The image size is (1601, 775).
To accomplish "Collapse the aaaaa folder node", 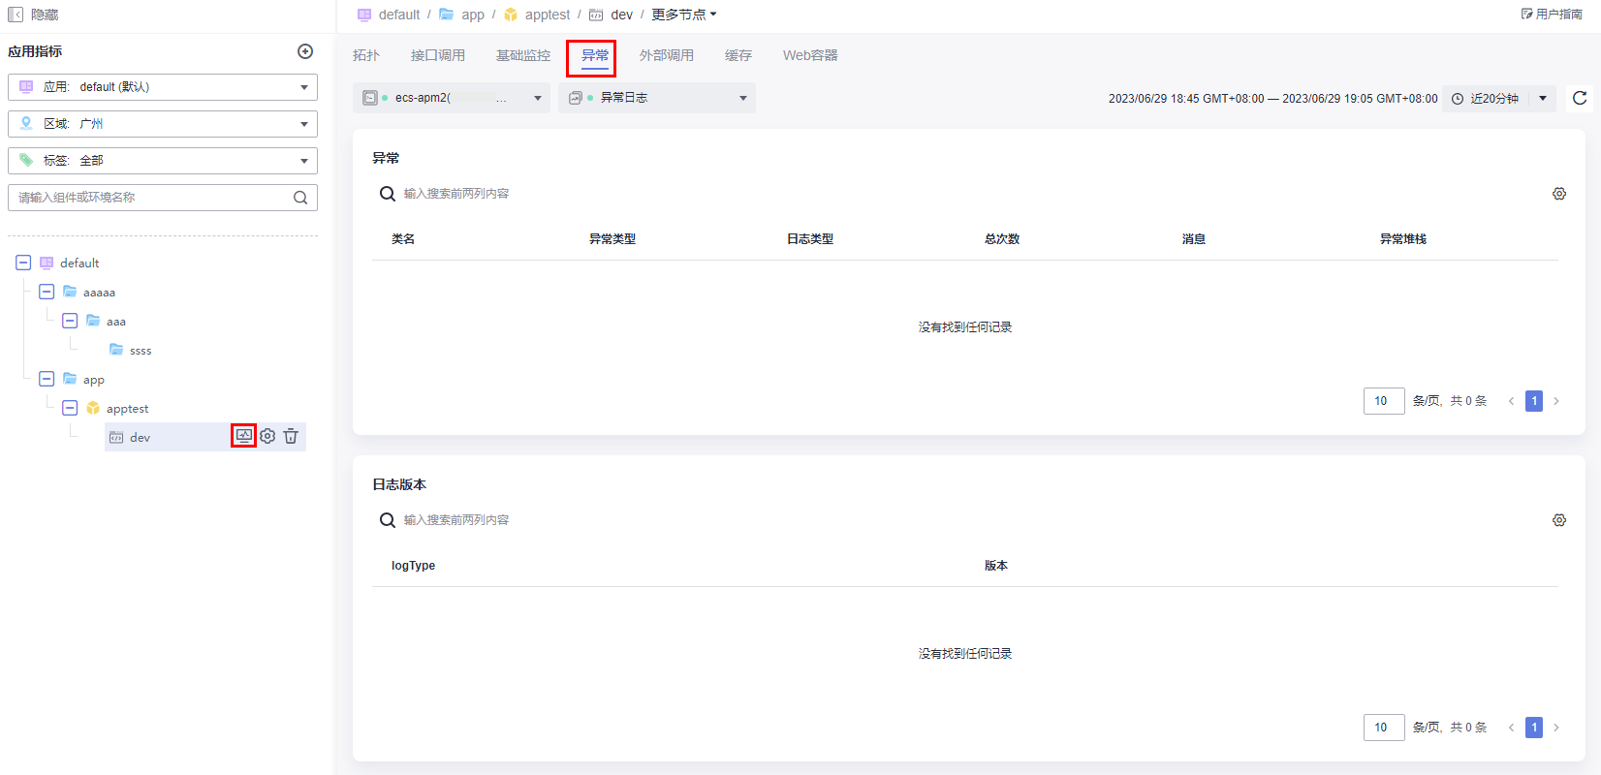I will (47, 292).
